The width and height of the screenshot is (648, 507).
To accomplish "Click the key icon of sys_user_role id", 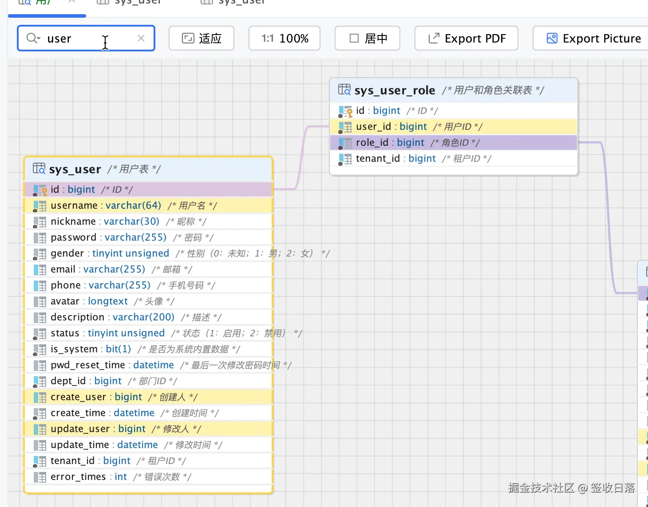I will pyautogui.click(x=345, y=111).
